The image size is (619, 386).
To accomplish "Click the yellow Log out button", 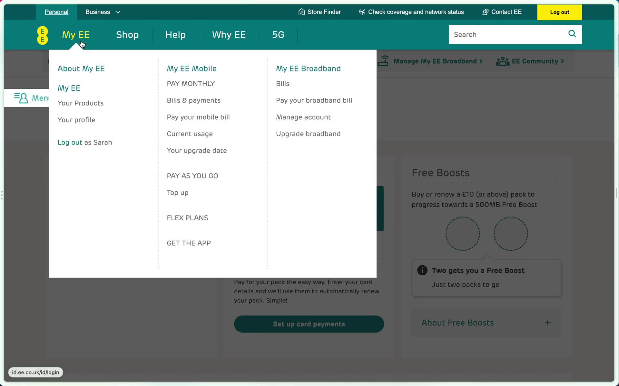I will point(559,12).
